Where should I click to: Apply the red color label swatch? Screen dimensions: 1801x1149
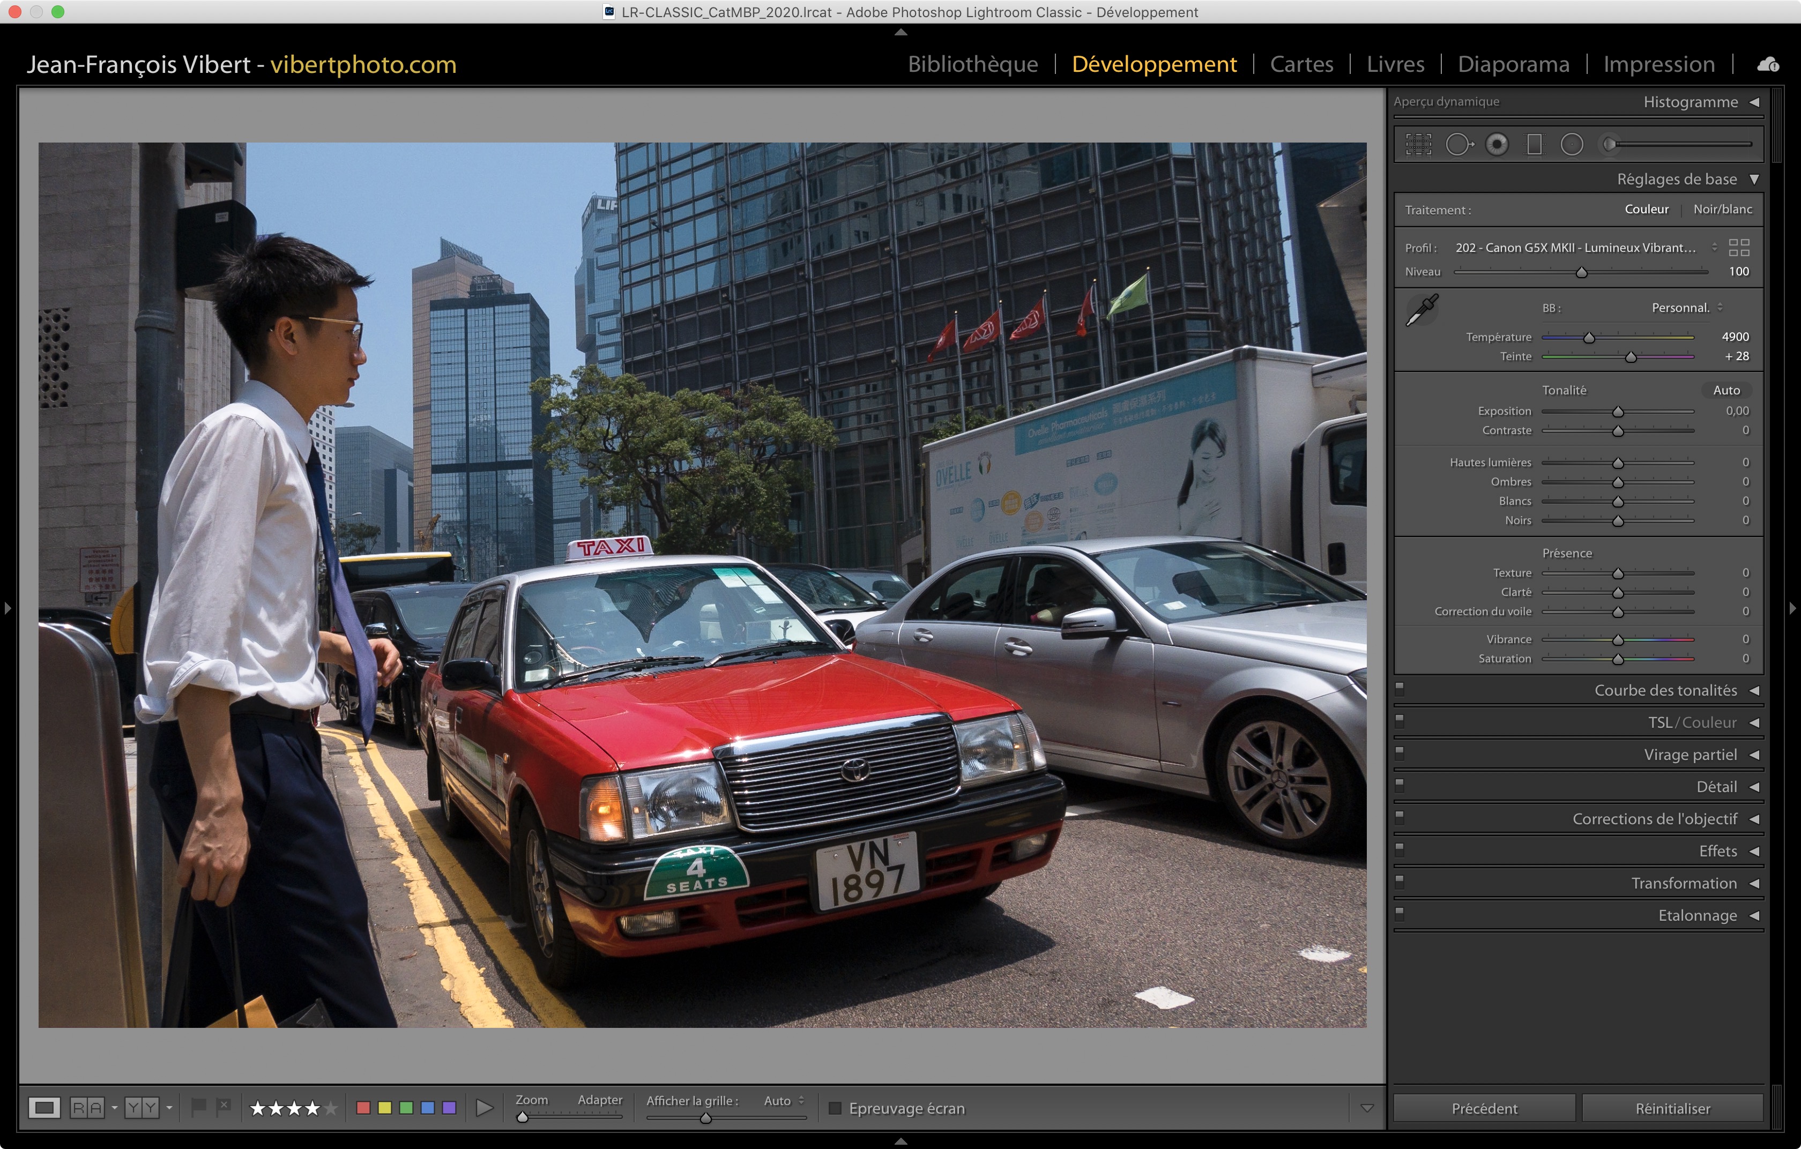(x=363, y=1108)
